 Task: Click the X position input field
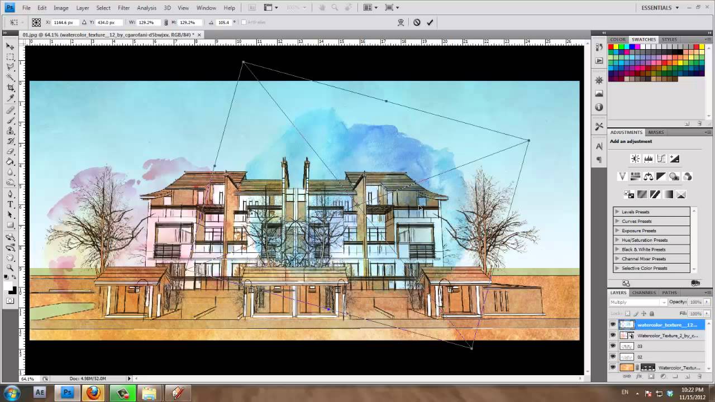(64, 22)
